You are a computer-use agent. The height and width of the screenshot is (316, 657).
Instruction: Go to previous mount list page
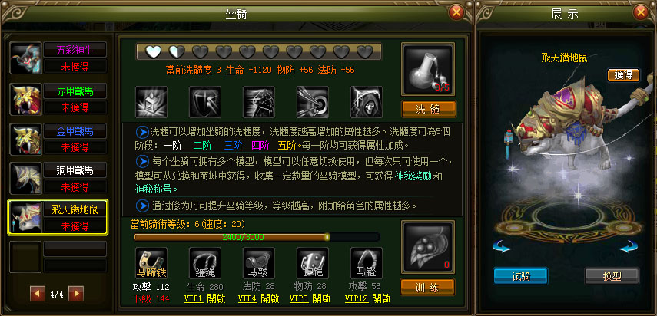pos(38,294)
